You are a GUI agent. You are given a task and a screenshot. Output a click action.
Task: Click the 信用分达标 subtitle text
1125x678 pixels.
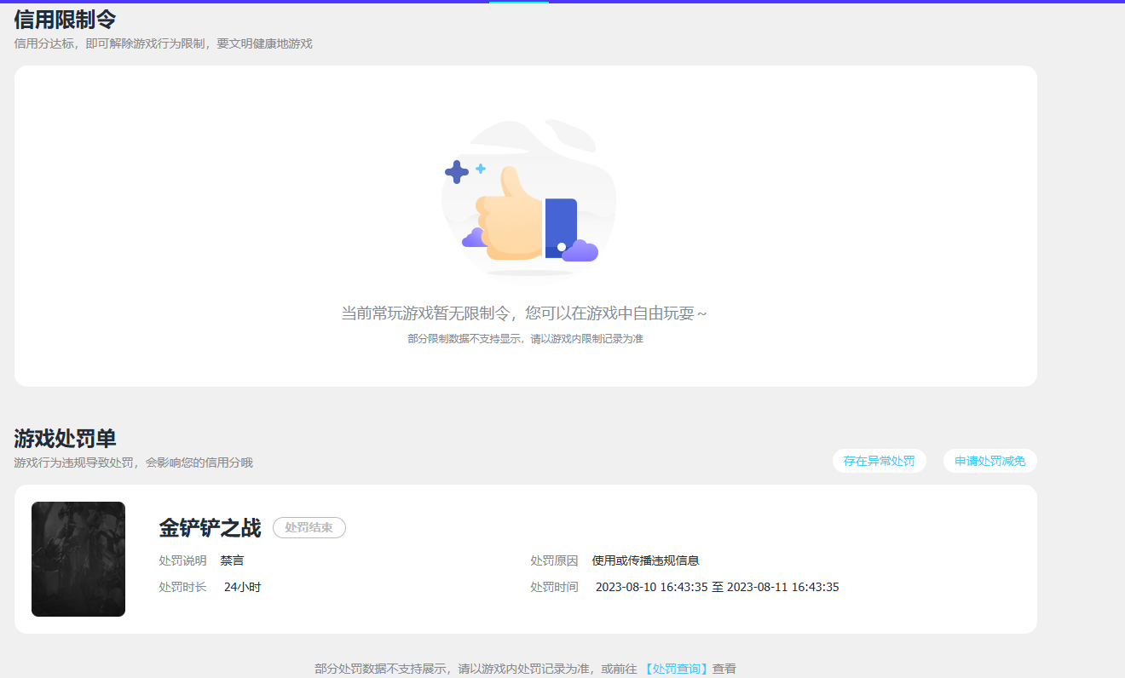point(163,43)
